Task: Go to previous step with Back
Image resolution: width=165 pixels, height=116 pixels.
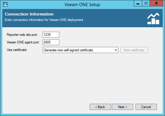Action: pyautogui.click(x=100, y=107)
